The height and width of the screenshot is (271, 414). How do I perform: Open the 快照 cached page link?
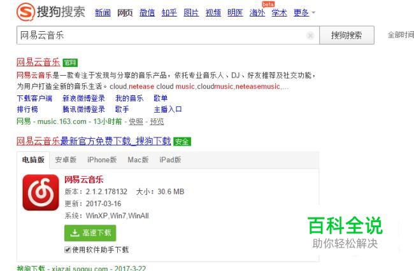click(136, 122)
